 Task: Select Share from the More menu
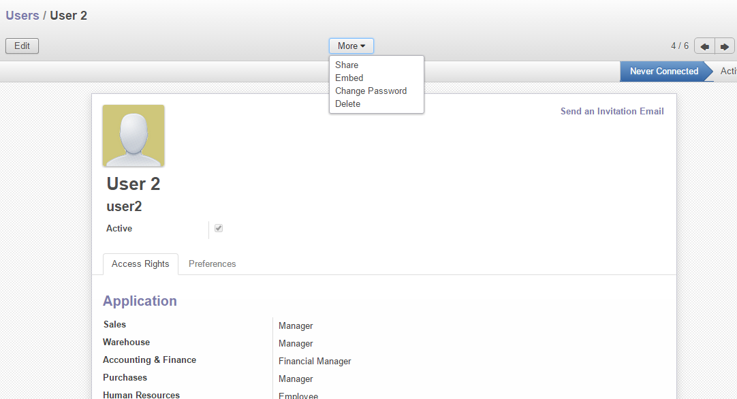[x=346, y=65]
